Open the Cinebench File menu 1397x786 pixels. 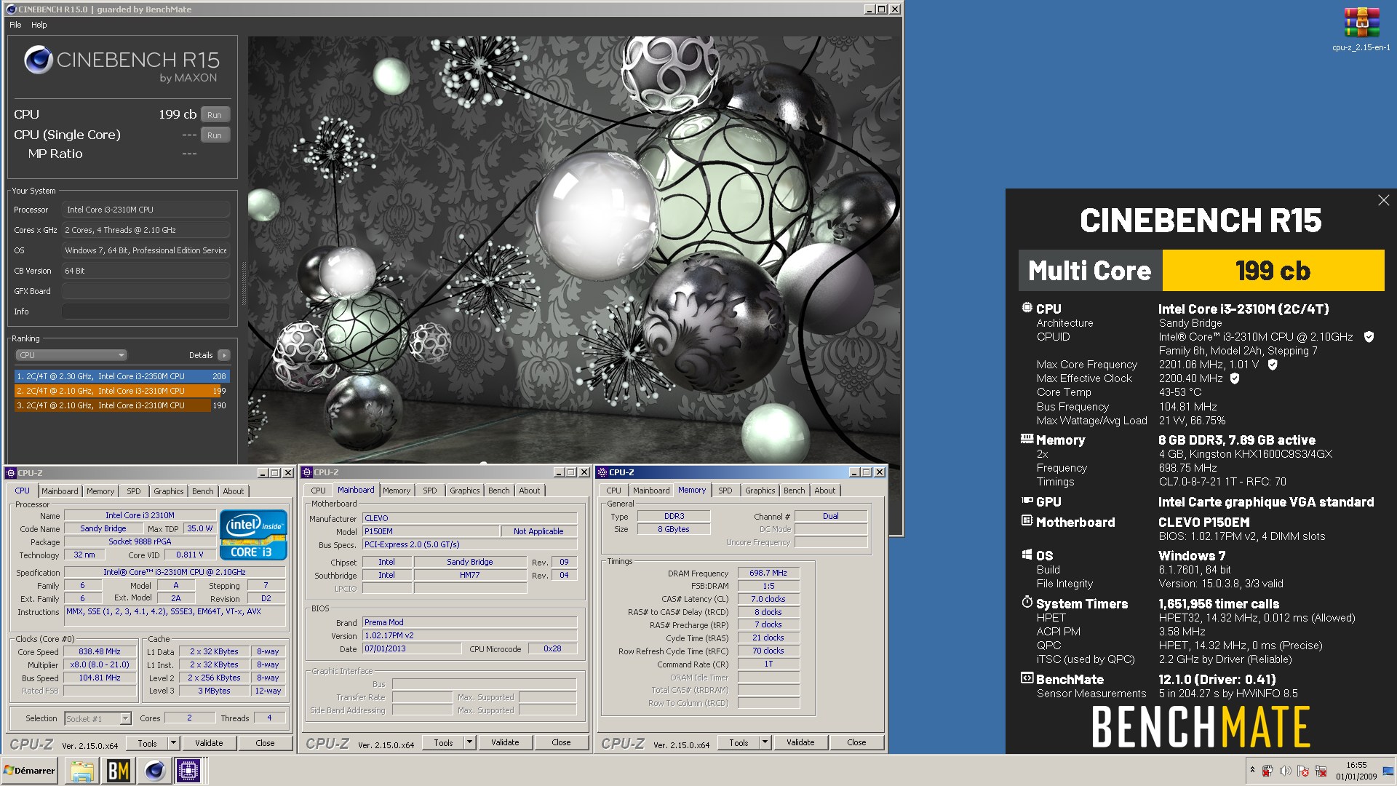click(15, 25)
